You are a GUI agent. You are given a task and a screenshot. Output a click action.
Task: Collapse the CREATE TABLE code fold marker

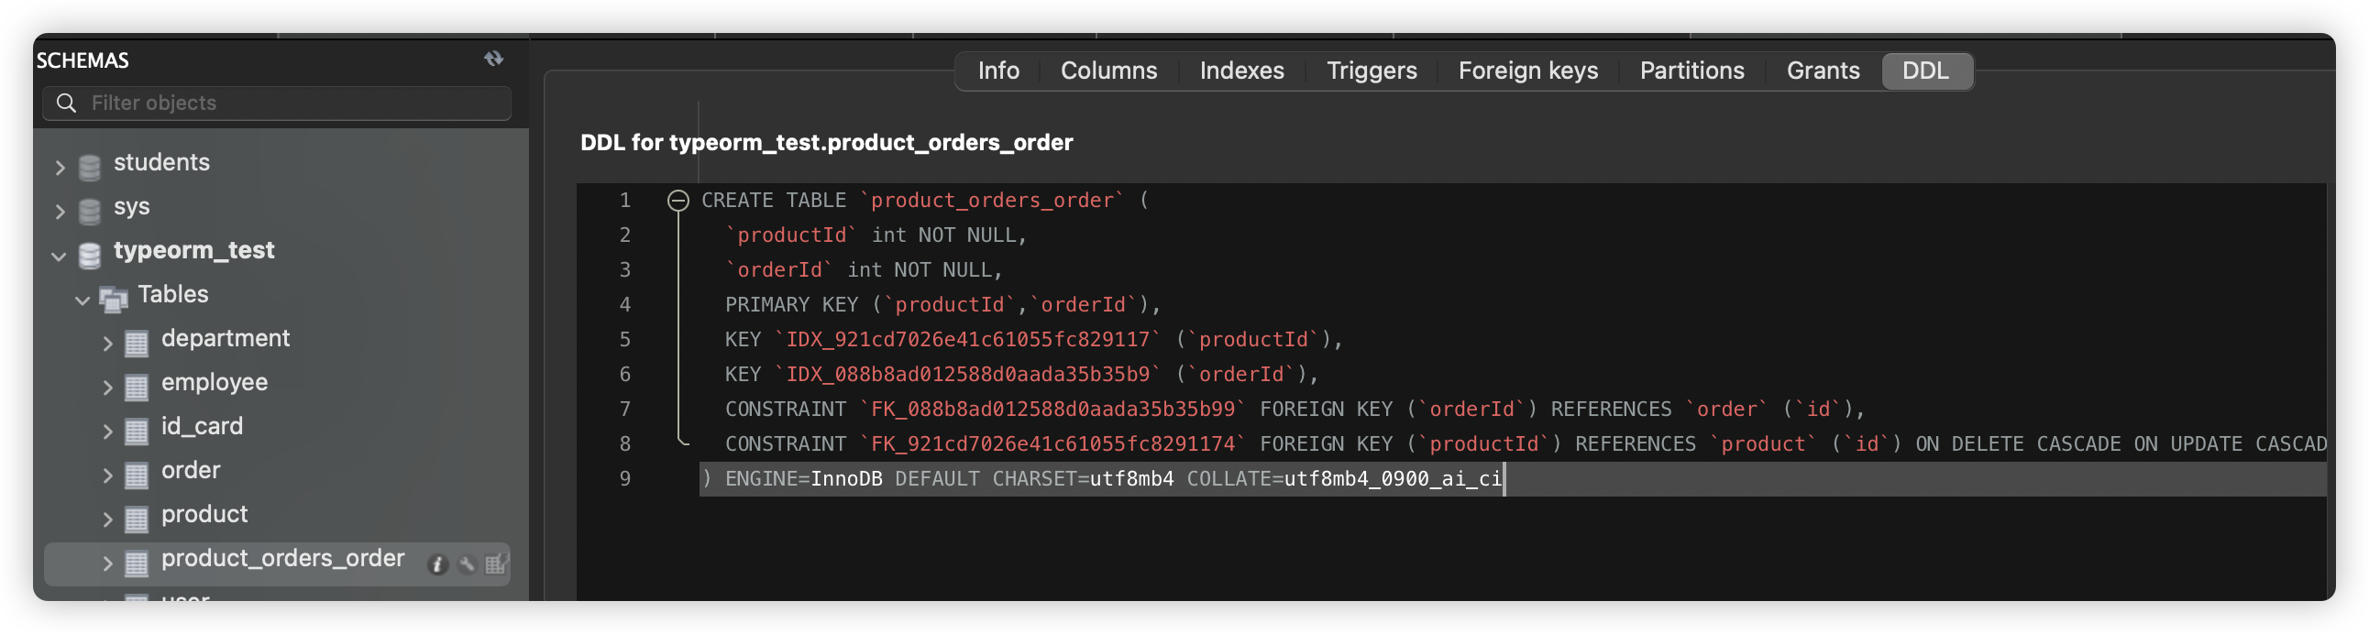pos(678,201)
